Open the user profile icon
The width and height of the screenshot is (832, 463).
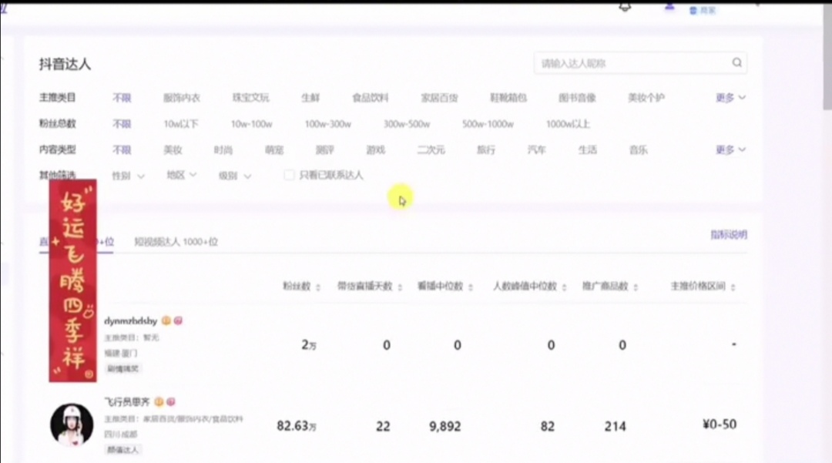[x=669, y=6]
